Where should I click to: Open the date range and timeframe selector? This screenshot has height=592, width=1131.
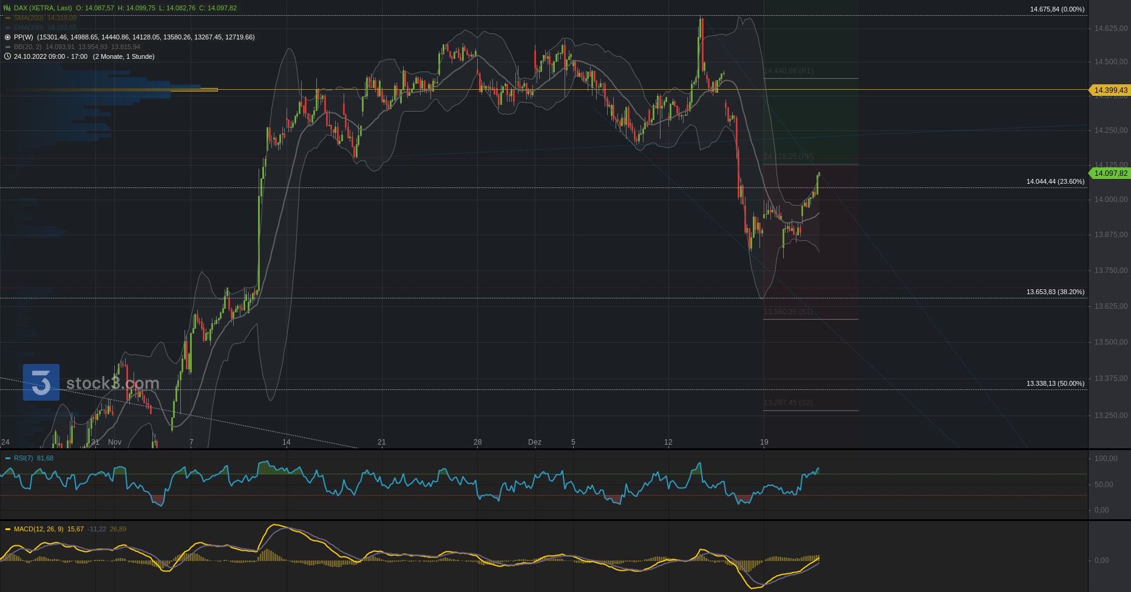tap(84, 56)
